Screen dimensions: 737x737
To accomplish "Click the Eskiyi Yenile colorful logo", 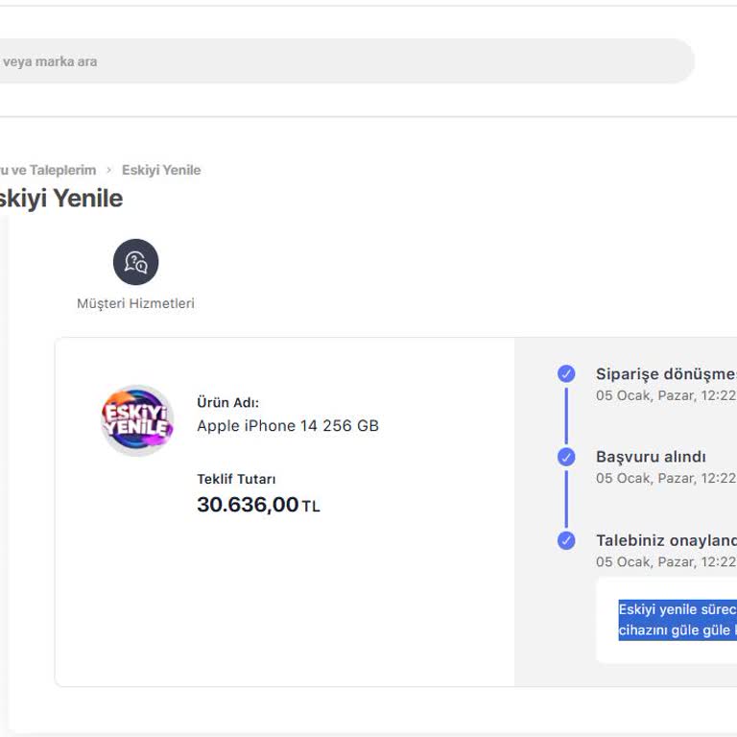I will [137, 420].
